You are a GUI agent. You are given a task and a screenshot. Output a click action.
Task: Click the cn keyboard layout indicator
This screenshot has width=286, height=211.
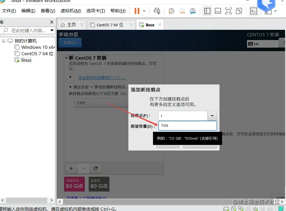click(263, 44)
